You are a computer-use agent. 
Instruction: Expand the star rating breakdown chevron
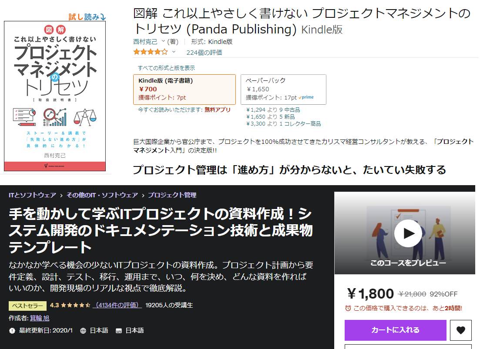174,52
